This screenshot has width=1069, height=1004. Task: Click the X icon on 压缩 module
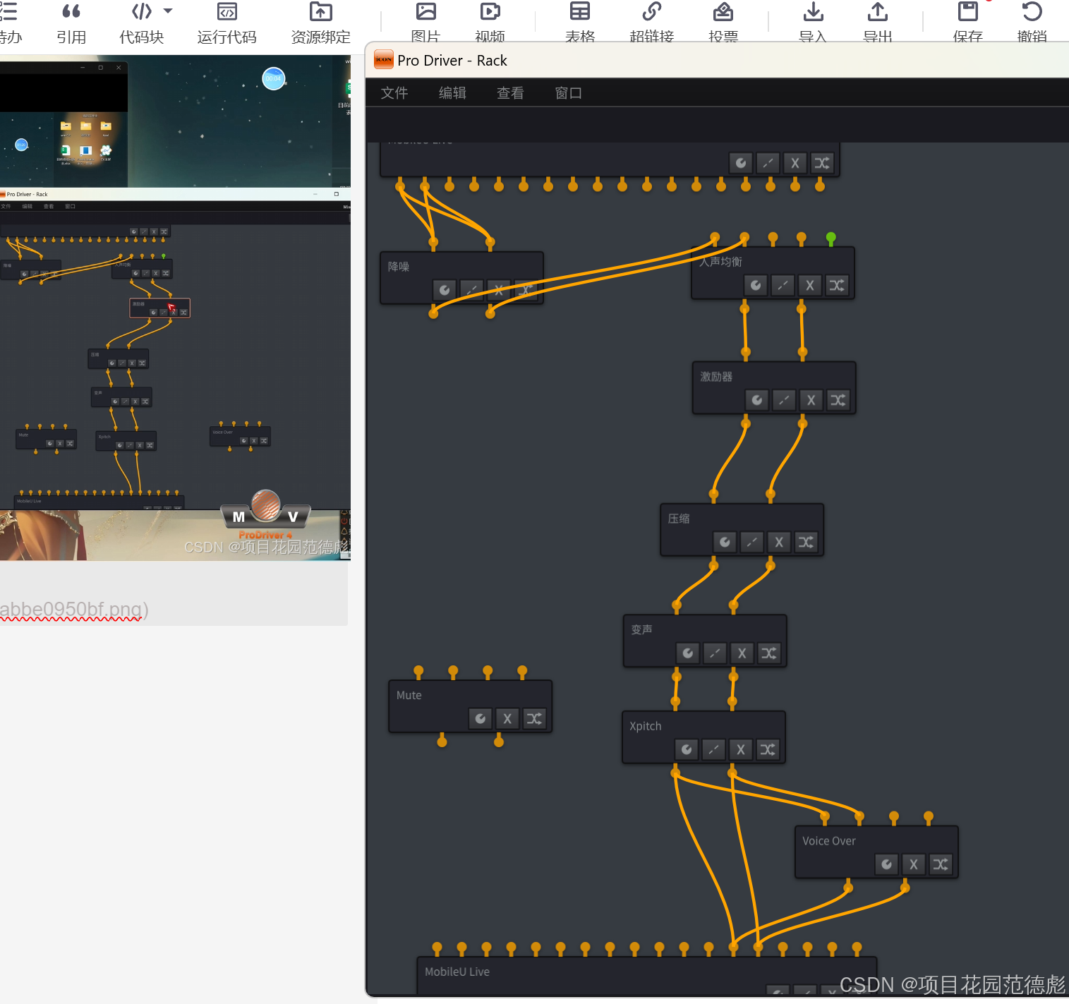tap(778, 542)
